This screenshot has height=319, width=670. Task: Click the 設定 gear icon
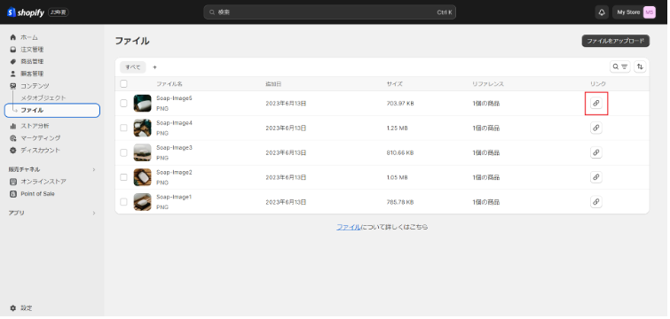[12, 307]
